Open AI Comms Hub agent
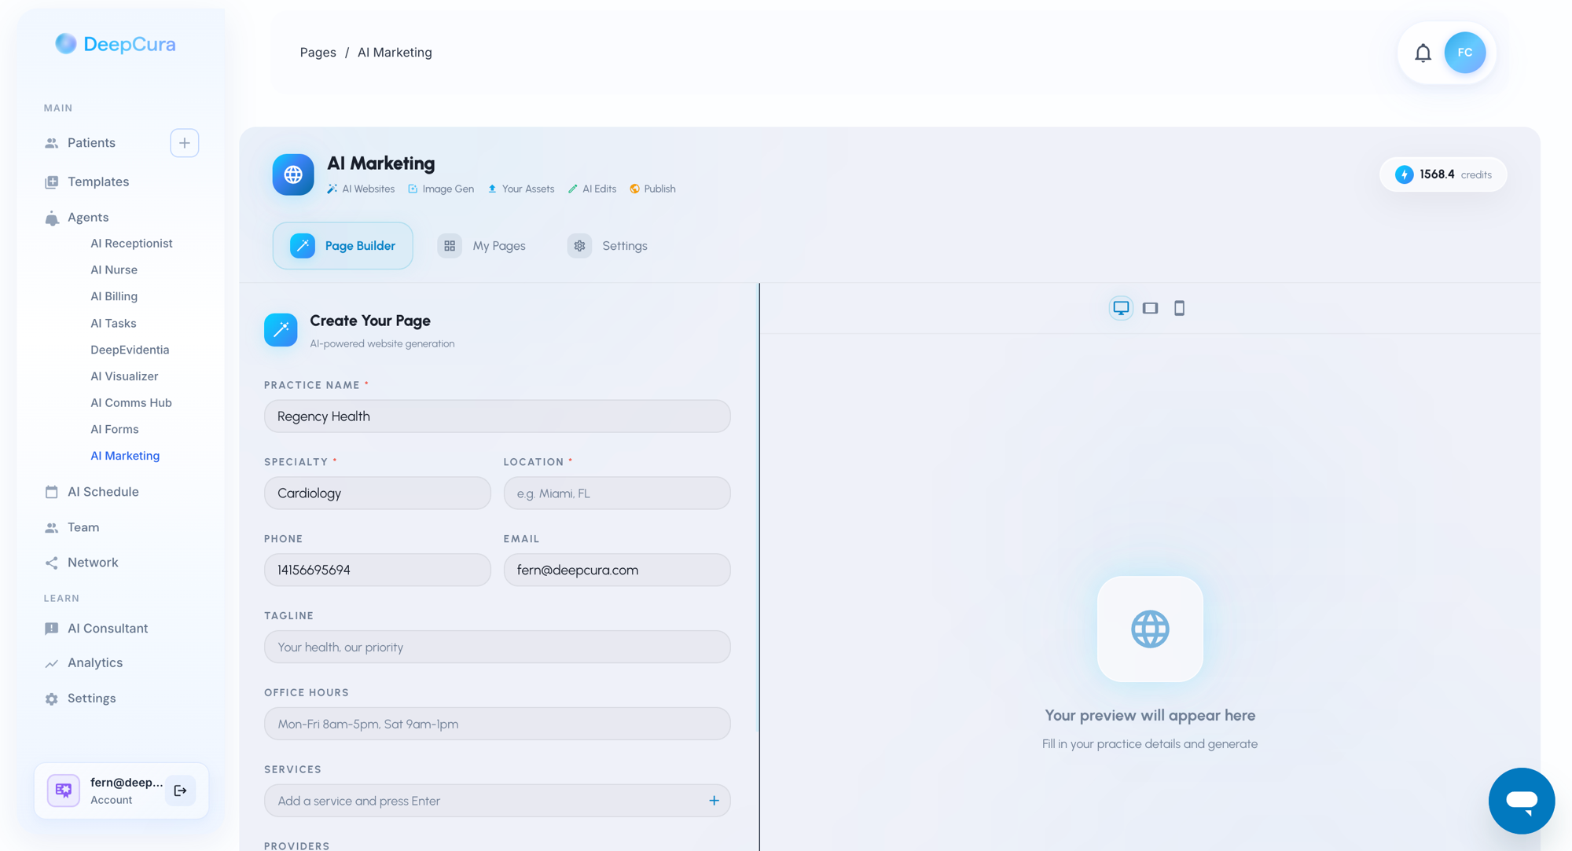1572x851 pixels. tap(131, 403)
